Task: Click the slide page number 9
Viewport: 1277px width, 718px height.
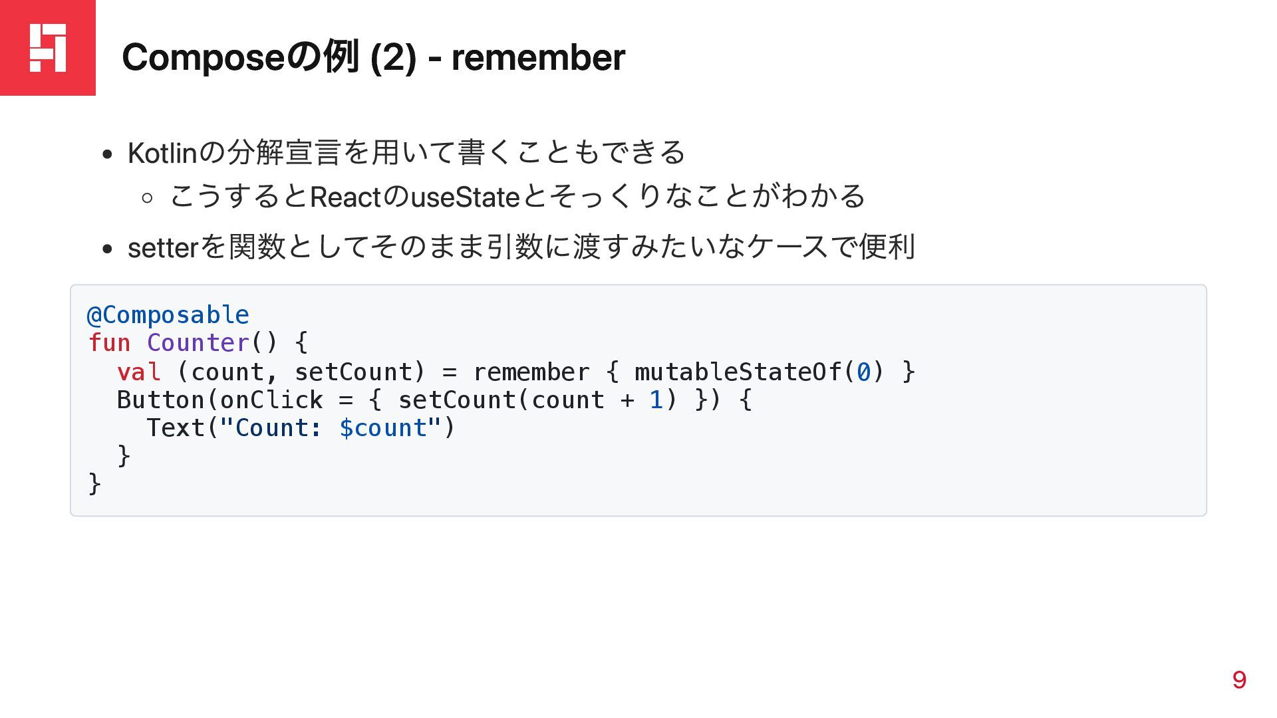Action: (x=1238, y=679)
